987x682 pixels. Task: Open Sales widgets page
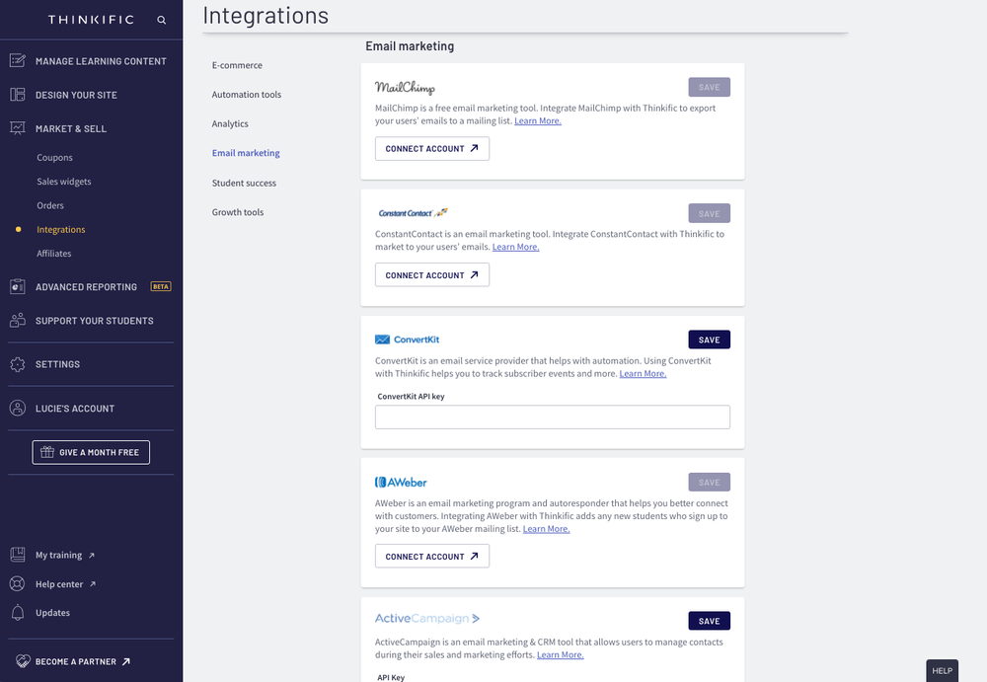pyautogui.click(x=63, y=182)
